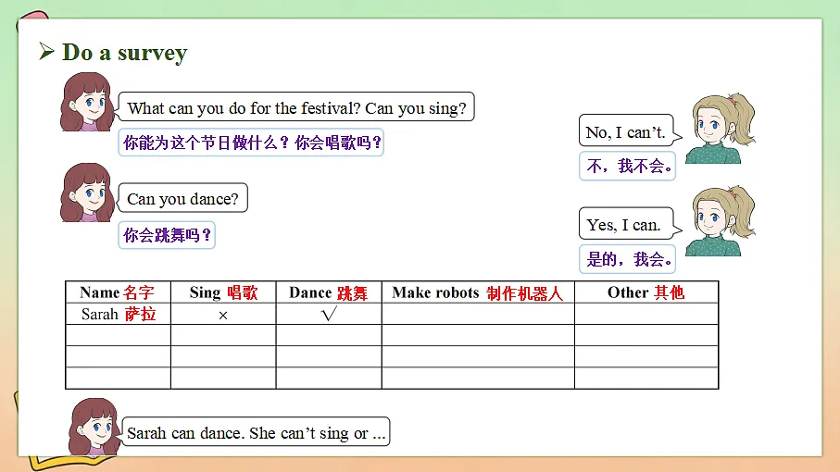Screen dimensions: 840x472
Task: Click the translation '你能为这个节日做什么？你会唱歌吗？'
Action: (251, 143)
